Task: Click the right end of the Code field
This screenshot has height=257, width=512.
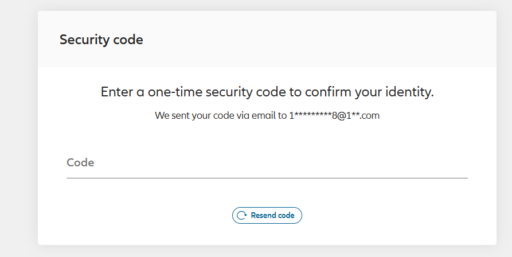Action: click(453, 163)
